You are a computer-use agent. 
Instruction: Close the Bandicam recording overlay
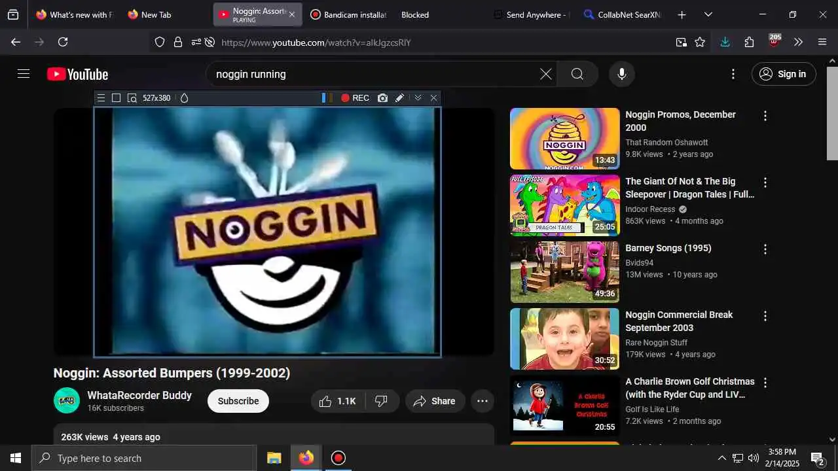(x=433, y=98)
